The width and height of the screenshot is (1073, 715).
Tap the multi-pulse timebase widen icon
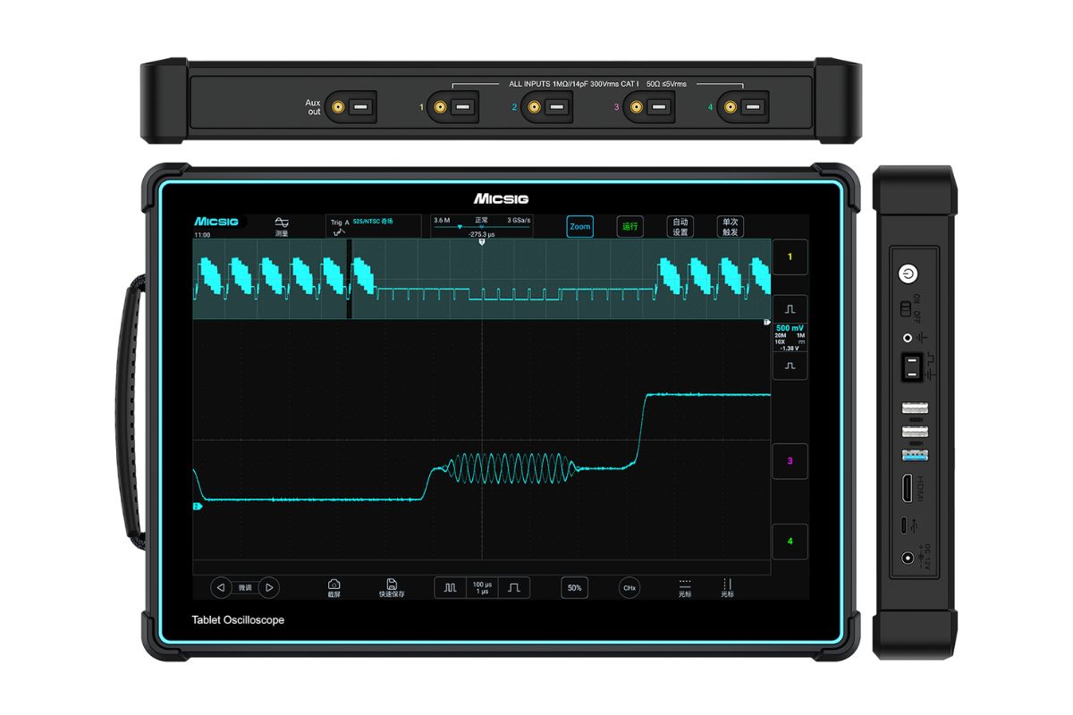(451, 587)
